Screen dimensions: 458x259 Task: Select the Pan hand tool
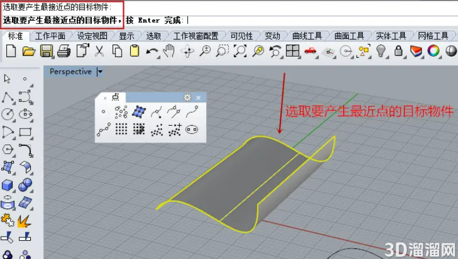pos(169,51)
